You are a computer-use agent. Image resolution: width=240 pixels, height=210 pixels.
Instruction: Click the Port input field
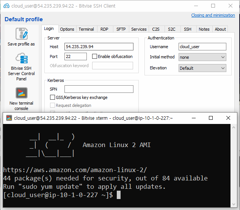tap(75, 56)
